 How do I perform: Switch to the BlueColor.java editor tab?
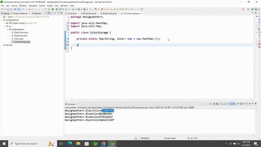coord(88,13)
